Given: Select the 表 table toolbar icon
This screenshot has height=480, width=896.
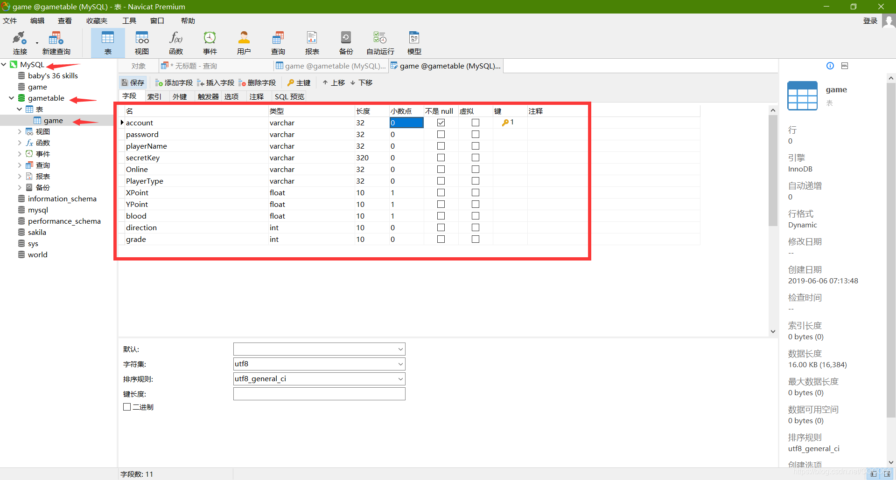Looking at the screenshot, I should (108, 43).
